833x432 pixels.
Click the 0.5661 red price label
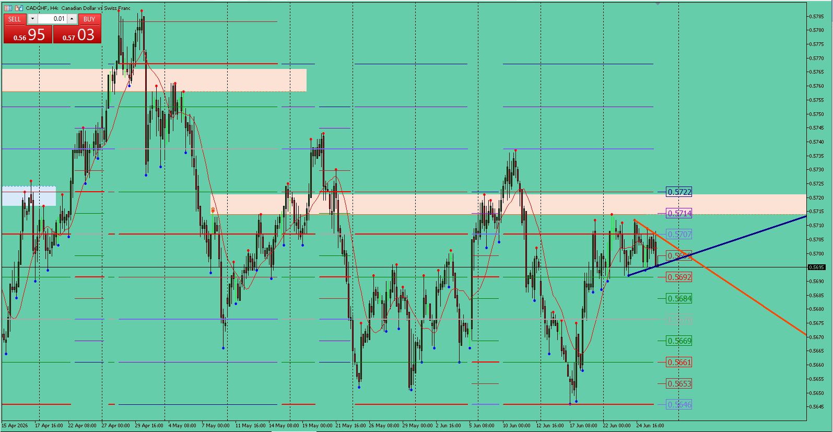pyautogui.click(x=679, y=363)
